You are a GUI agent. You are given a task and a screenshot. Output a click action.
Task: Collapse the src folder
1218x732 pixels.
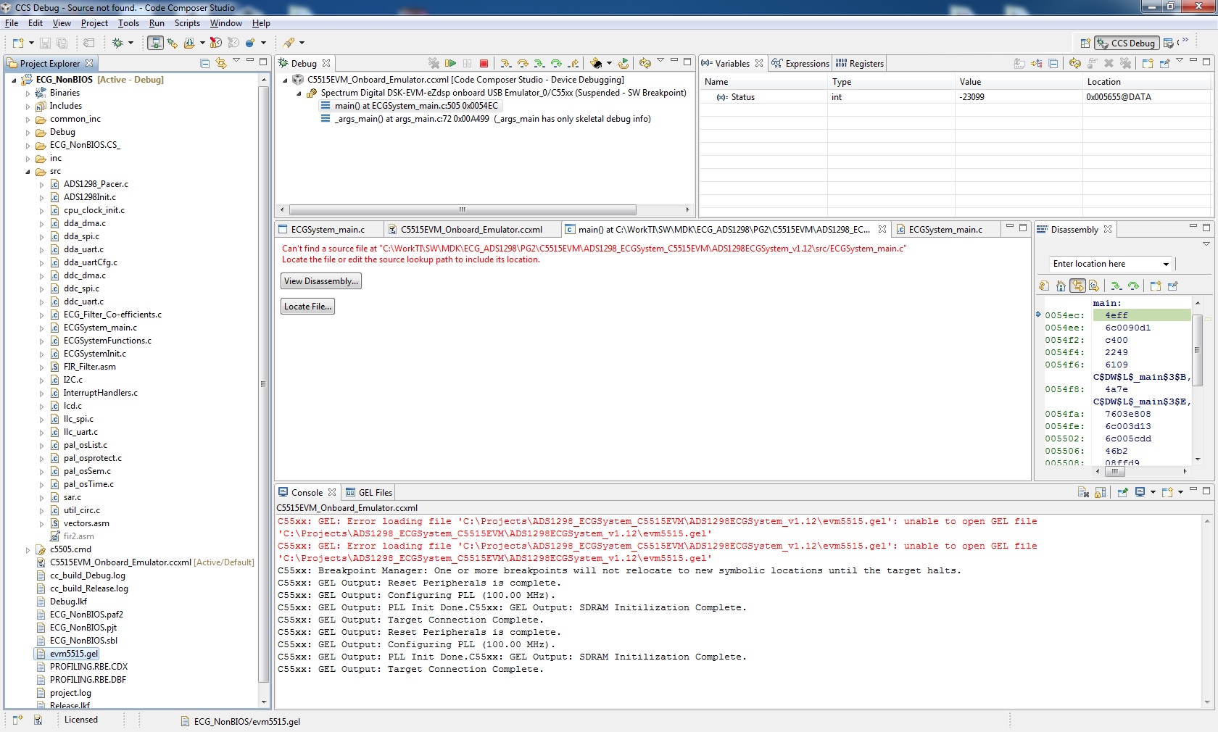pyautogui.click(x=28, y=172)
